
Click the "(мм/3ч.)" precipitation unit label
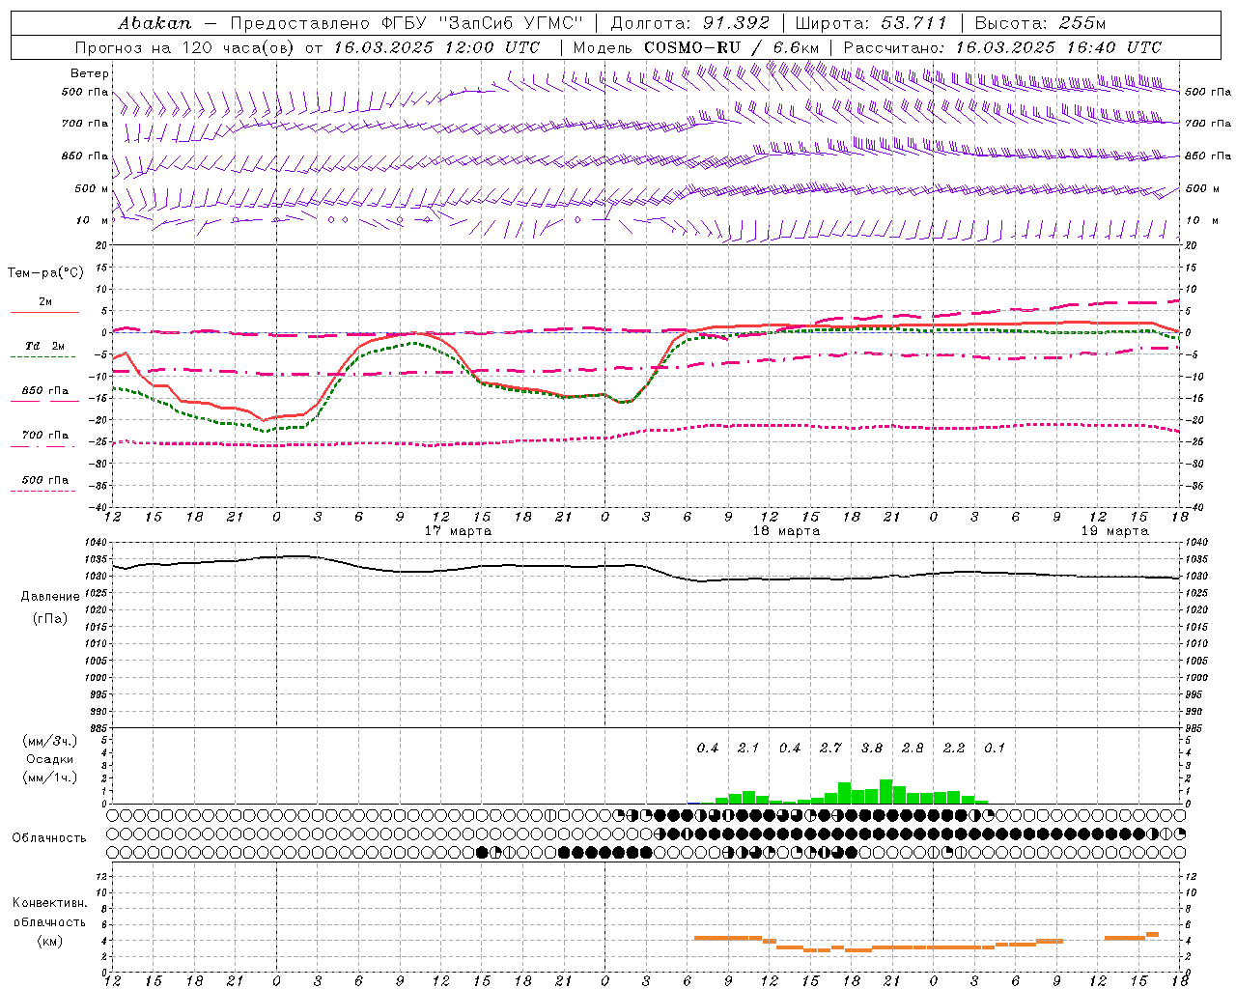click(x=50, y=741)
